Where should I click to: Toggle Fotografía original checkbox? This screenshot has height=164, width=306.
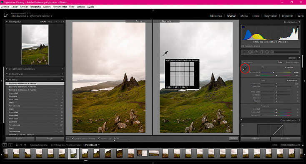[243, 46]
